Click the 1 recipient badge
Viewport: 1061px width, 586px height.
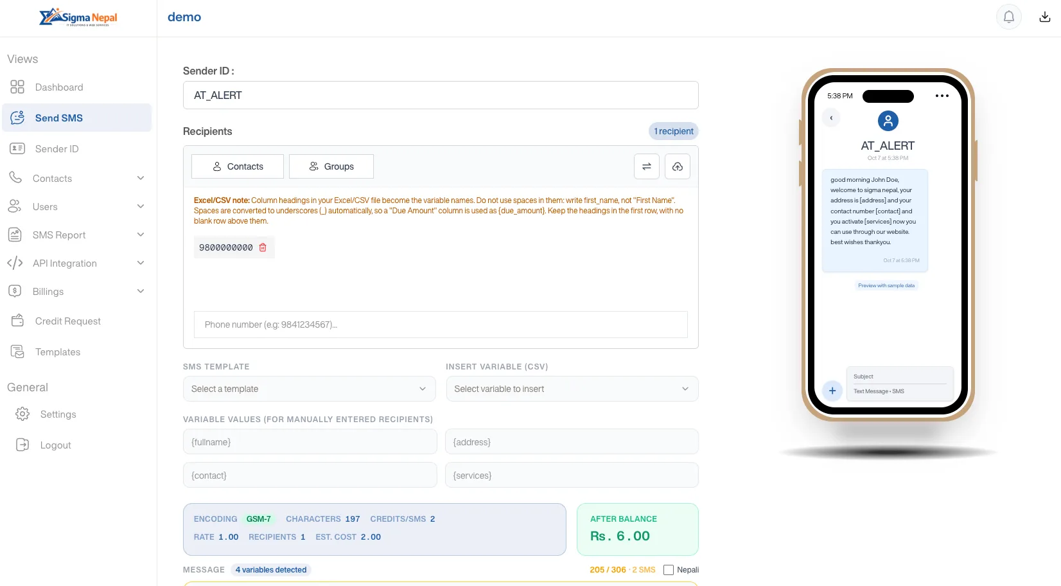pyautogui.click(x=674, y=131)
